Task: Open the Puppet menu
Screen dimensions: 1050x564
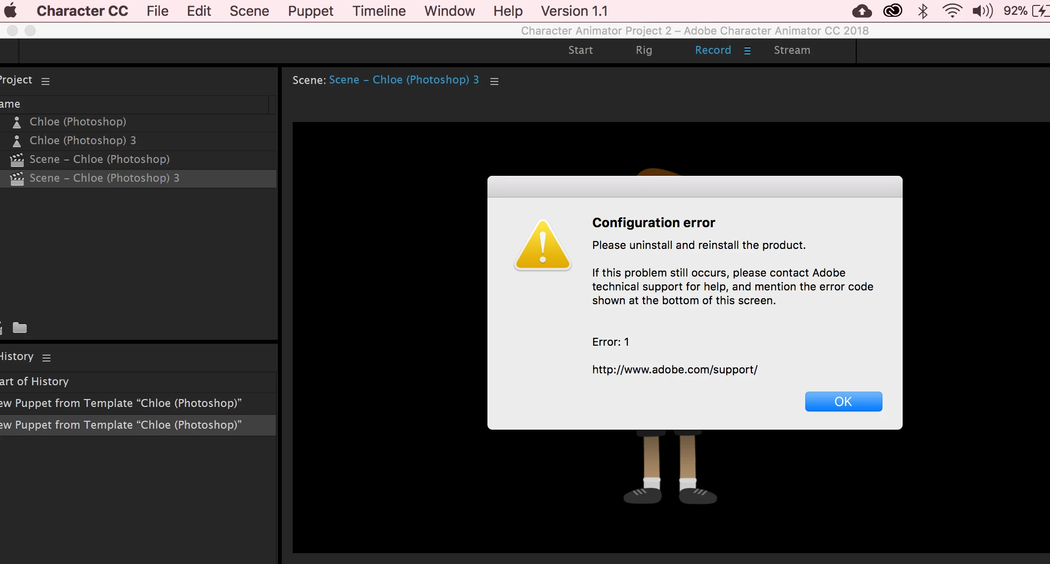Action: [310, 11]
